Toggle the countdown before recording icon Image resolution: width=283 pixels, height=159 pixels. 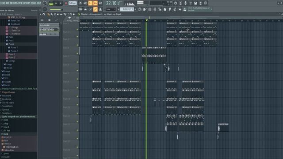point(90,3)
